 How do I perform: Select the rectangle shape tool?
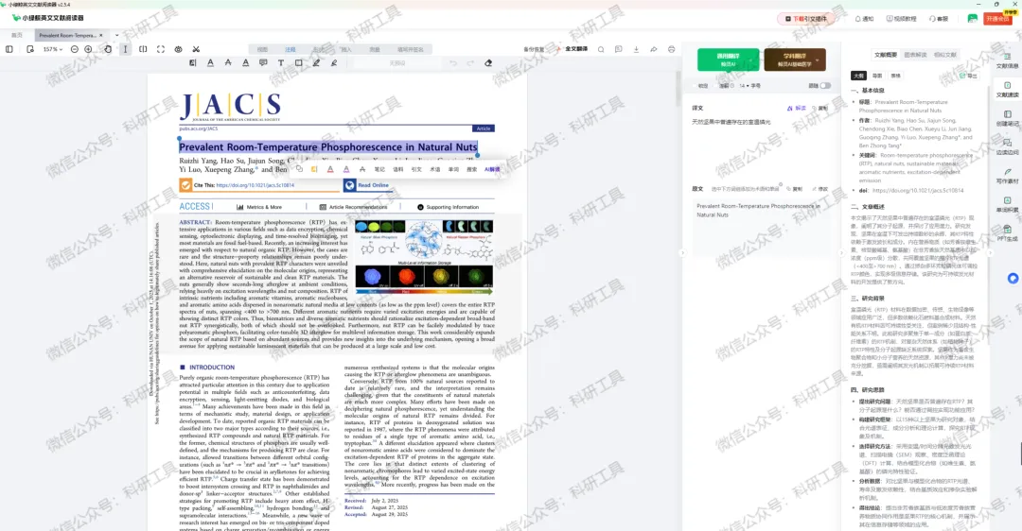298,63
